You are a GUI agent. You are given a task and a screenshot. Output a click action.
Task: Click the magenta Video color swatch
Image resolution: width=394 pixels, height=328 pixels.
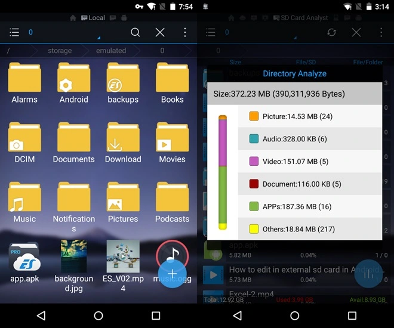[x=254, y=161]
